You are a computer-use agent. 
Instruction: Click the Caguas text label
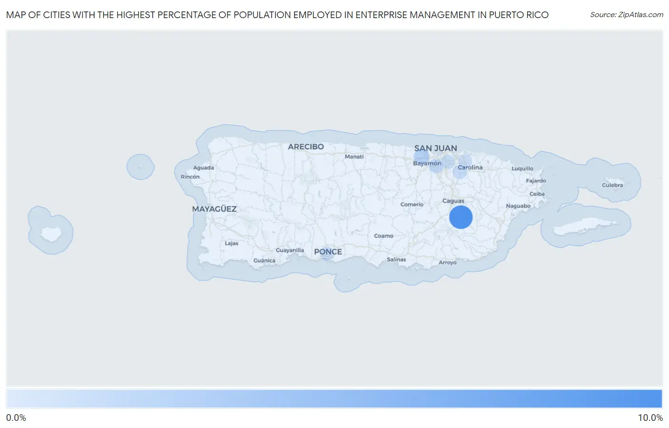click(453, 201)
